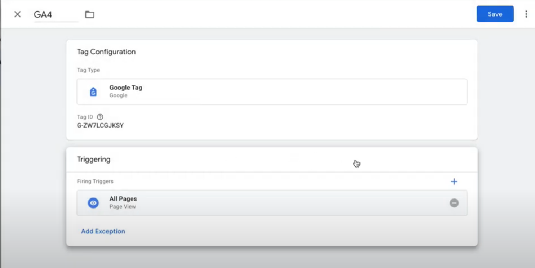Open the folder icon beside the tag name

(89, 14)
